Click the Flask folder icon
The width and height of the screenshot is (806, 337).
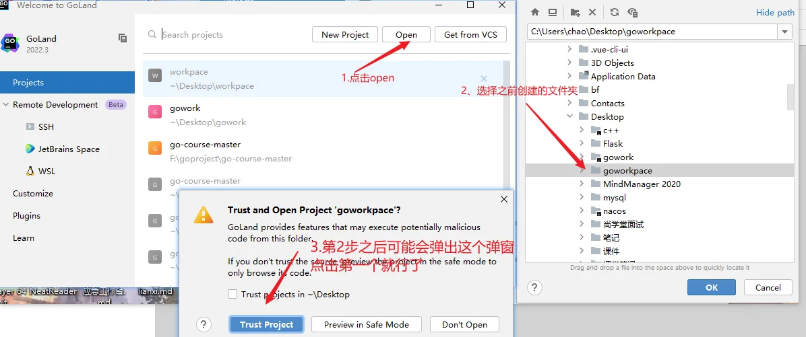click(x=596, y=144)
